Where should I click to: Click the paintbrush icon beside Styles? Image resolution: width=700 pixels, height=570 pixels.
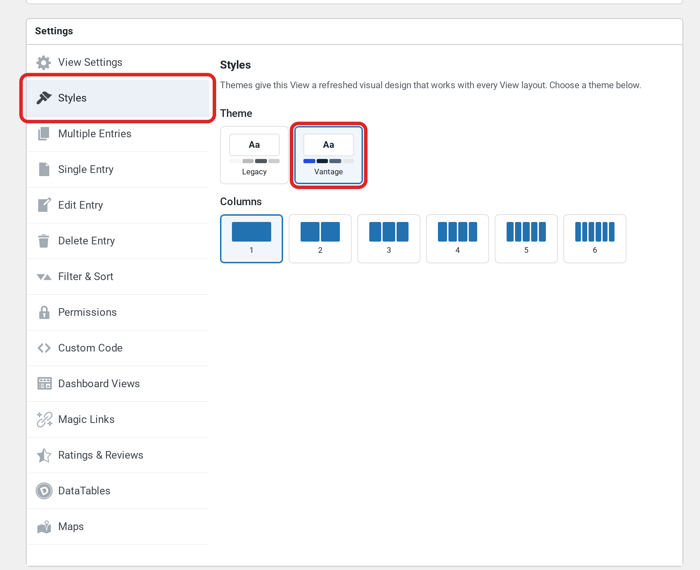44,98
